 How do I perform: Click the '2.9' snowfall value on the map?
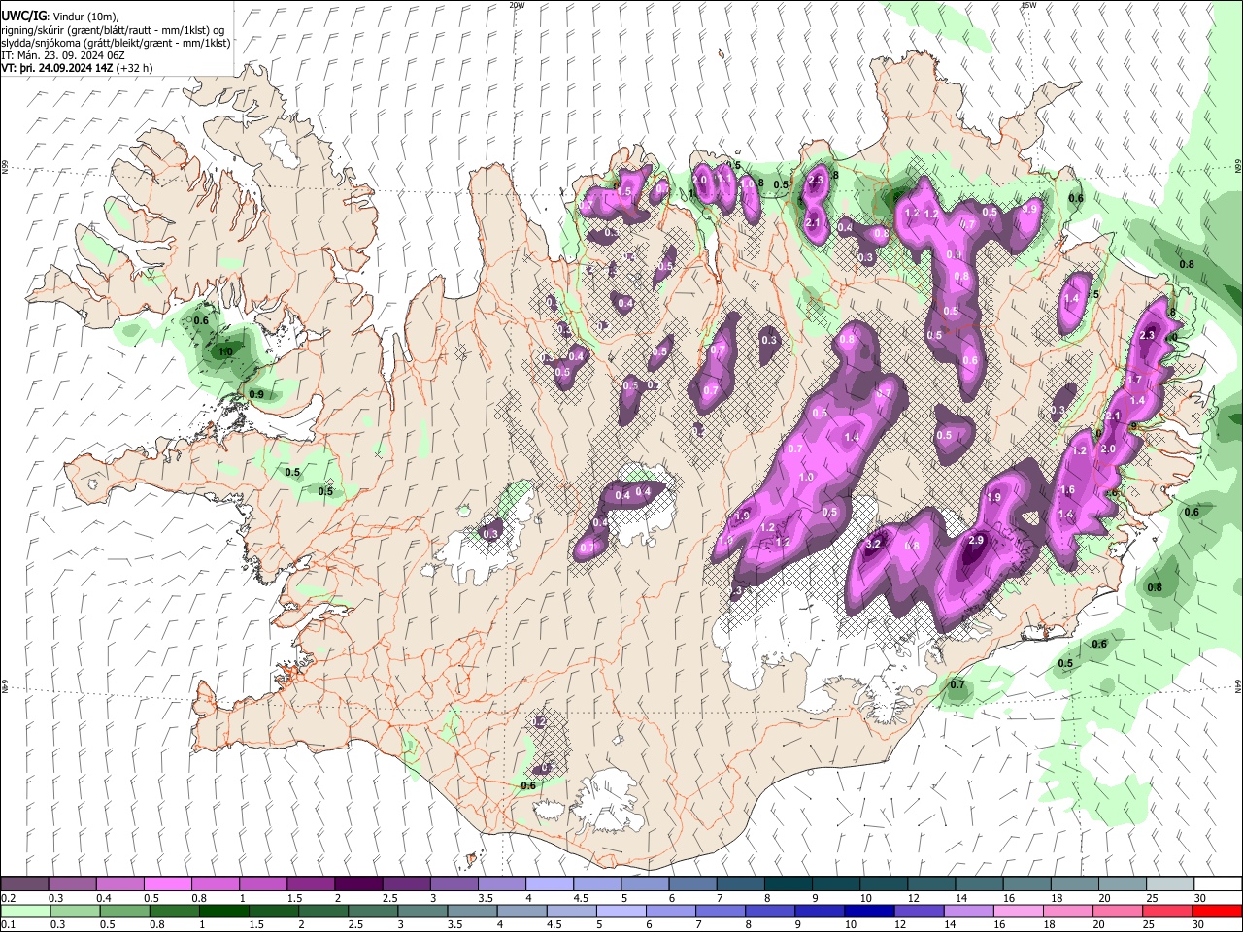point(976,540)
